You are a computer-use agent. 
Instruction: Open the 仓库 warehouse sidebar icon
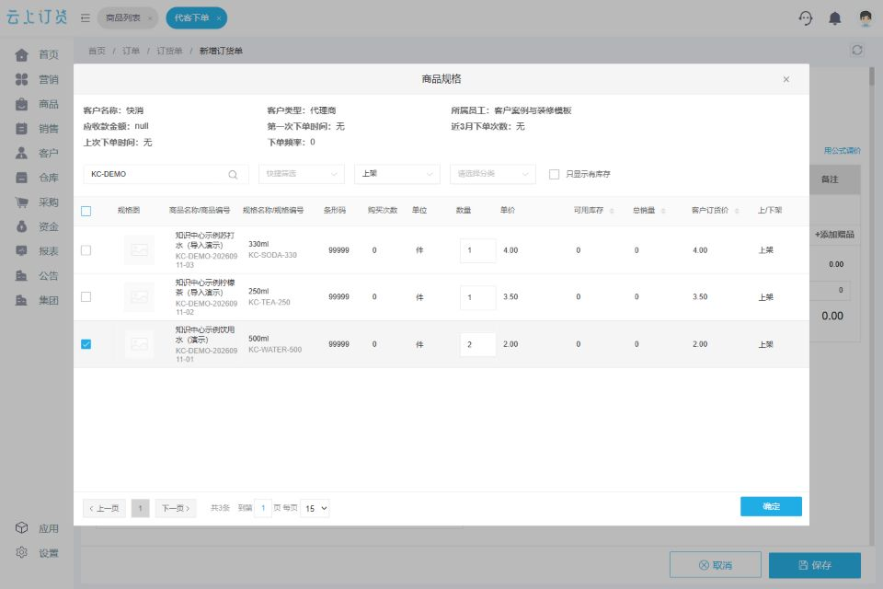[21, 178]
